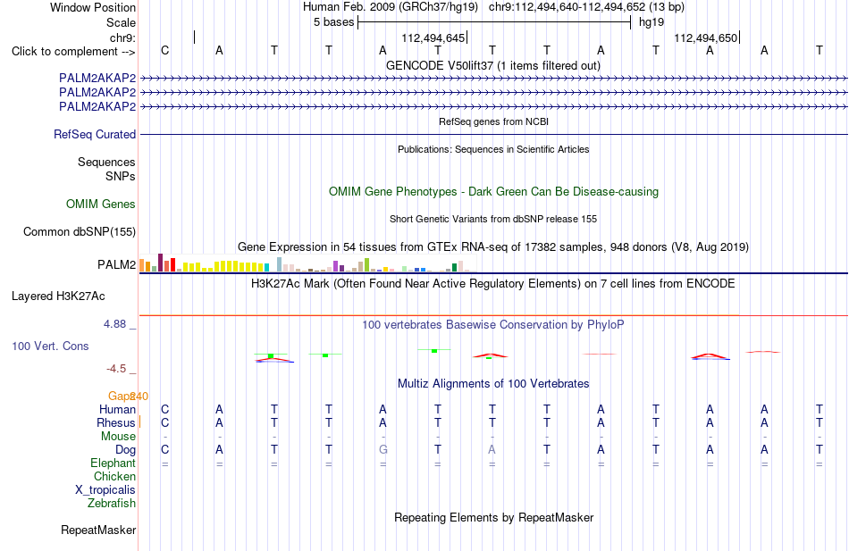Viewport: 849px width, 551px height.
Task: Click 'Multiz Alignments of 100 Vertebrates' title
Action: (492, 384)
